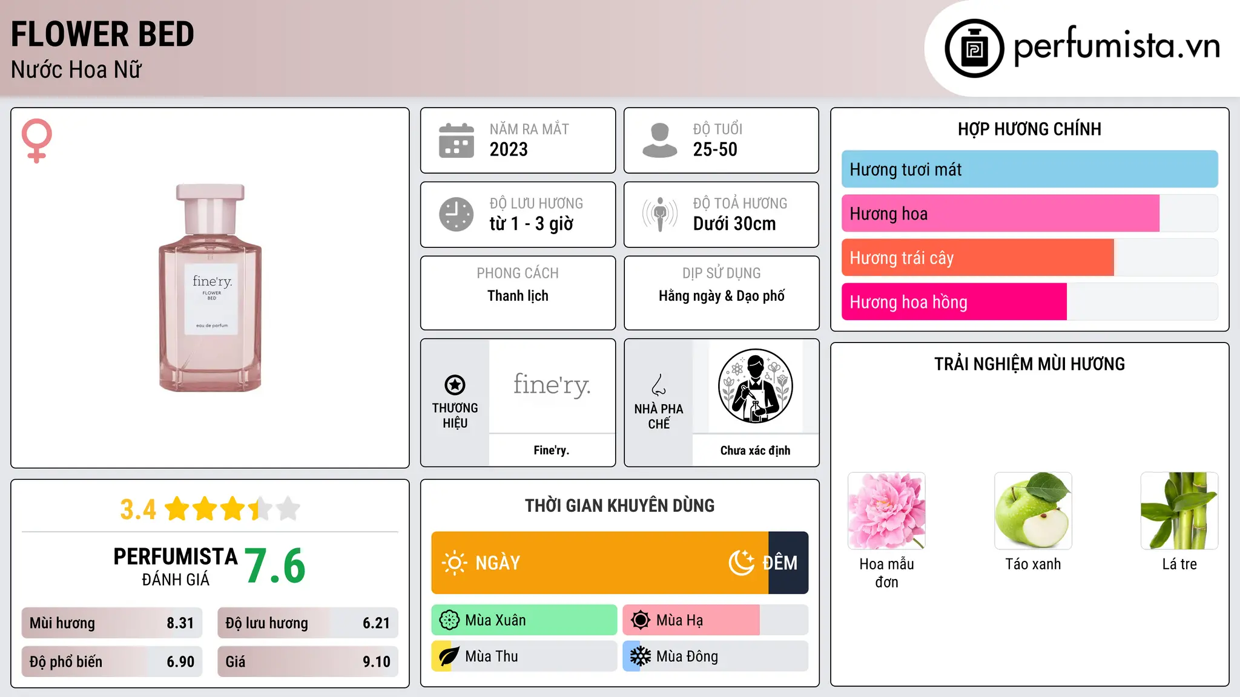Click the 3.4 rating number
This screenshot has height=697, width=1240.
click(138, 509)
